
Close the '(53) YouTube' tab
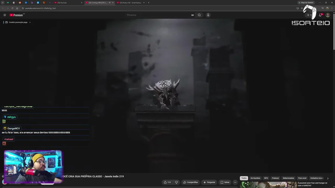pos(82,3)
